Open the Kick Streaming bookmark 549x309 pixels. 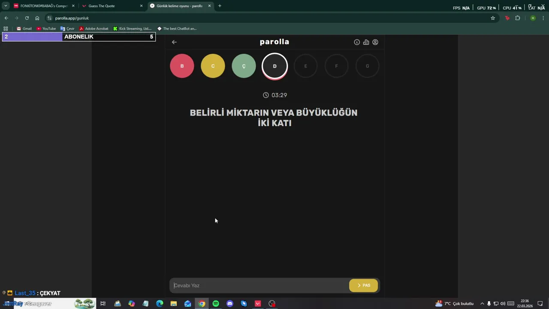point(132,29)
